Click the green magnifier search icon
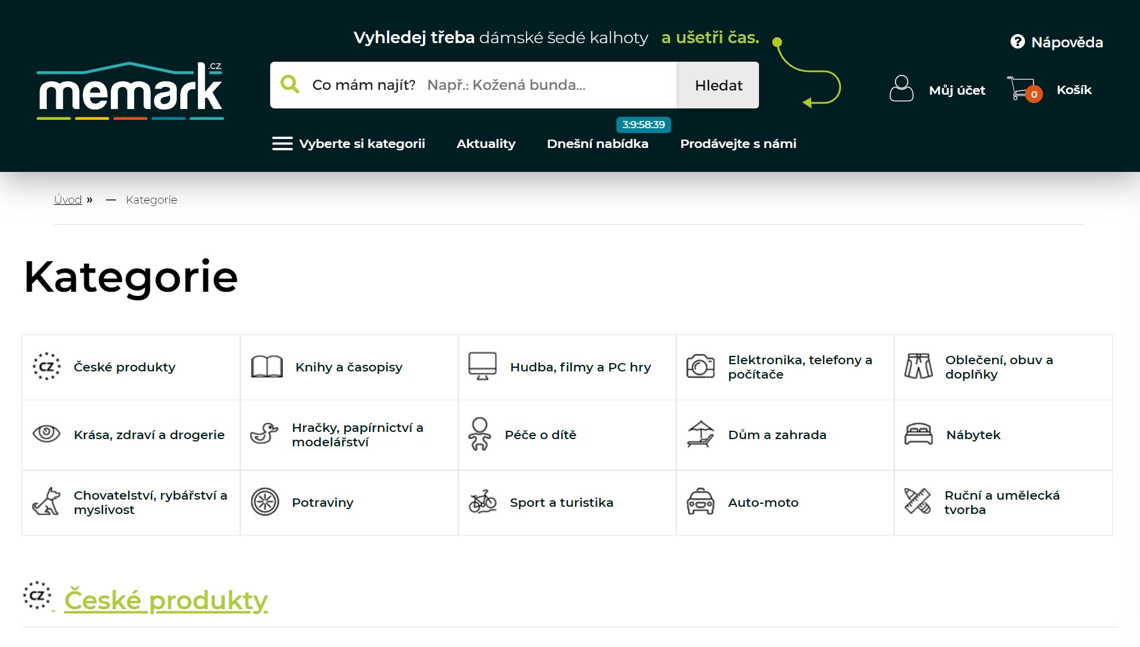This screenshot has width=1140, height=647. (290, 84)
